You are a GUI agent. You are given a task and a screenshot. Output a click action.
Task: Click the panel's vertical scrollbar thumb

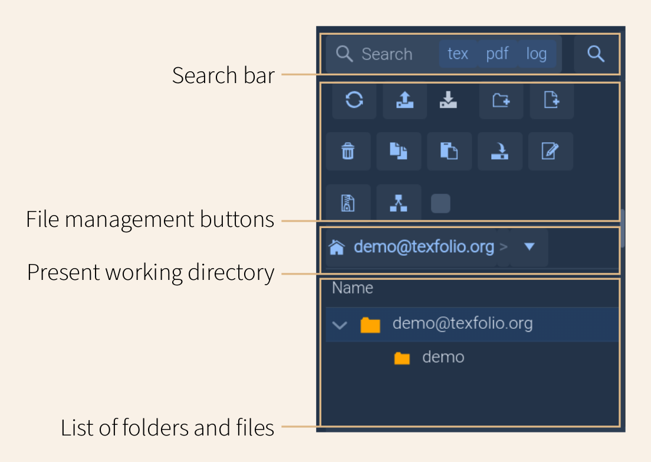click(x=622, y=229)
